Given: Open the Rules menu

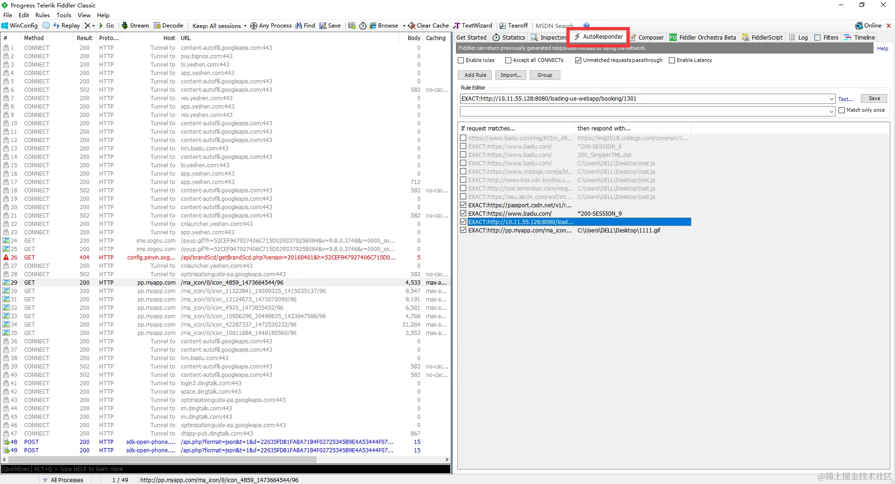Looking at the screenshot, I should 42,15.
